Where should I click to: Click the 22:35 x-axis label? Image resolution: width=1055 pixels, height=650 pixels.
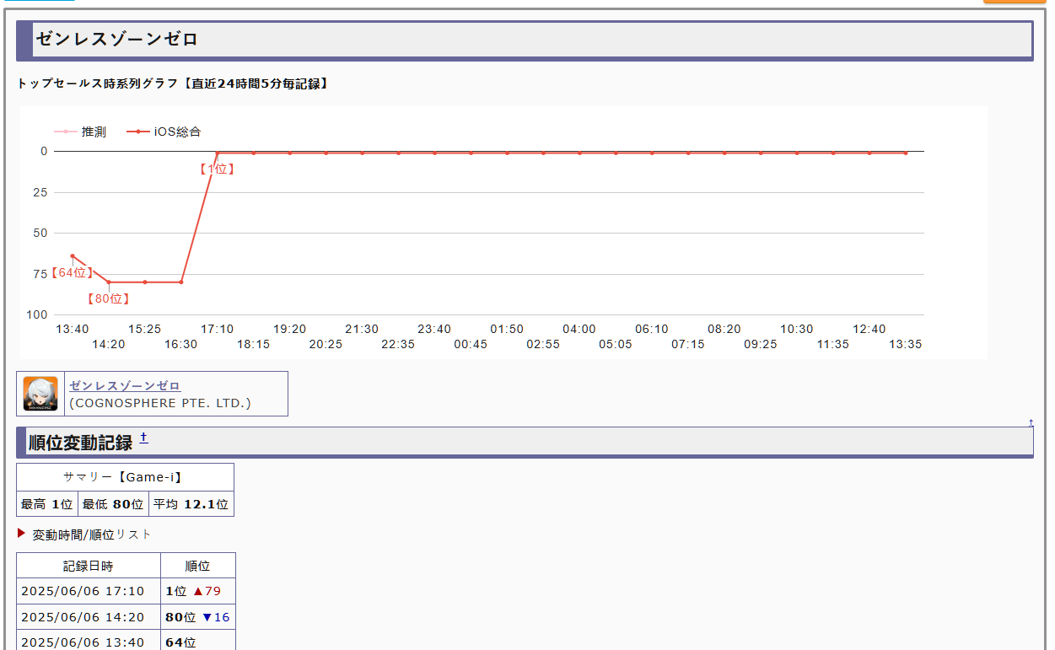coord(398,344)
